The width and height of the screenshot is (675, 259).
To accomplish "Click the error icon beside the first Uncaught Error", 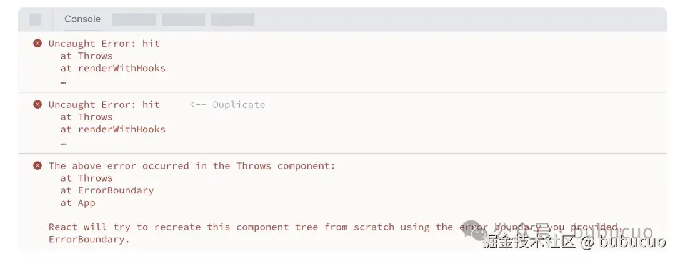I will (37, 44).
